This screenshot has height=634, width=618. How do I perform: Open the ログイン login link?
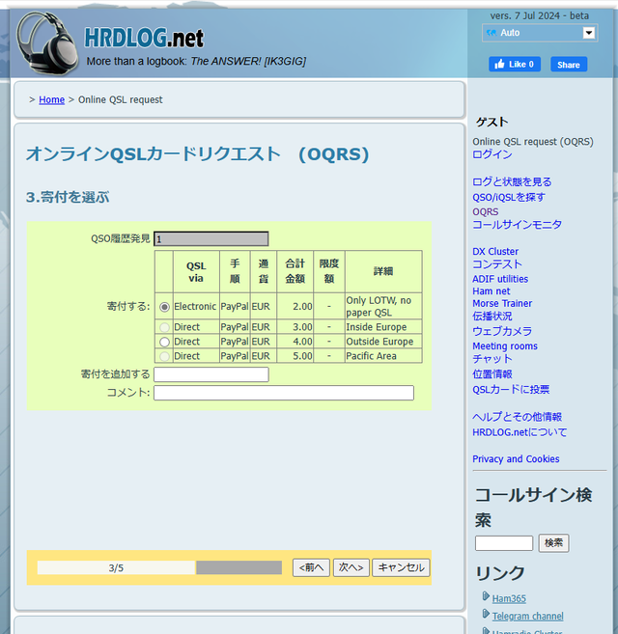click(x=492, y=154)
